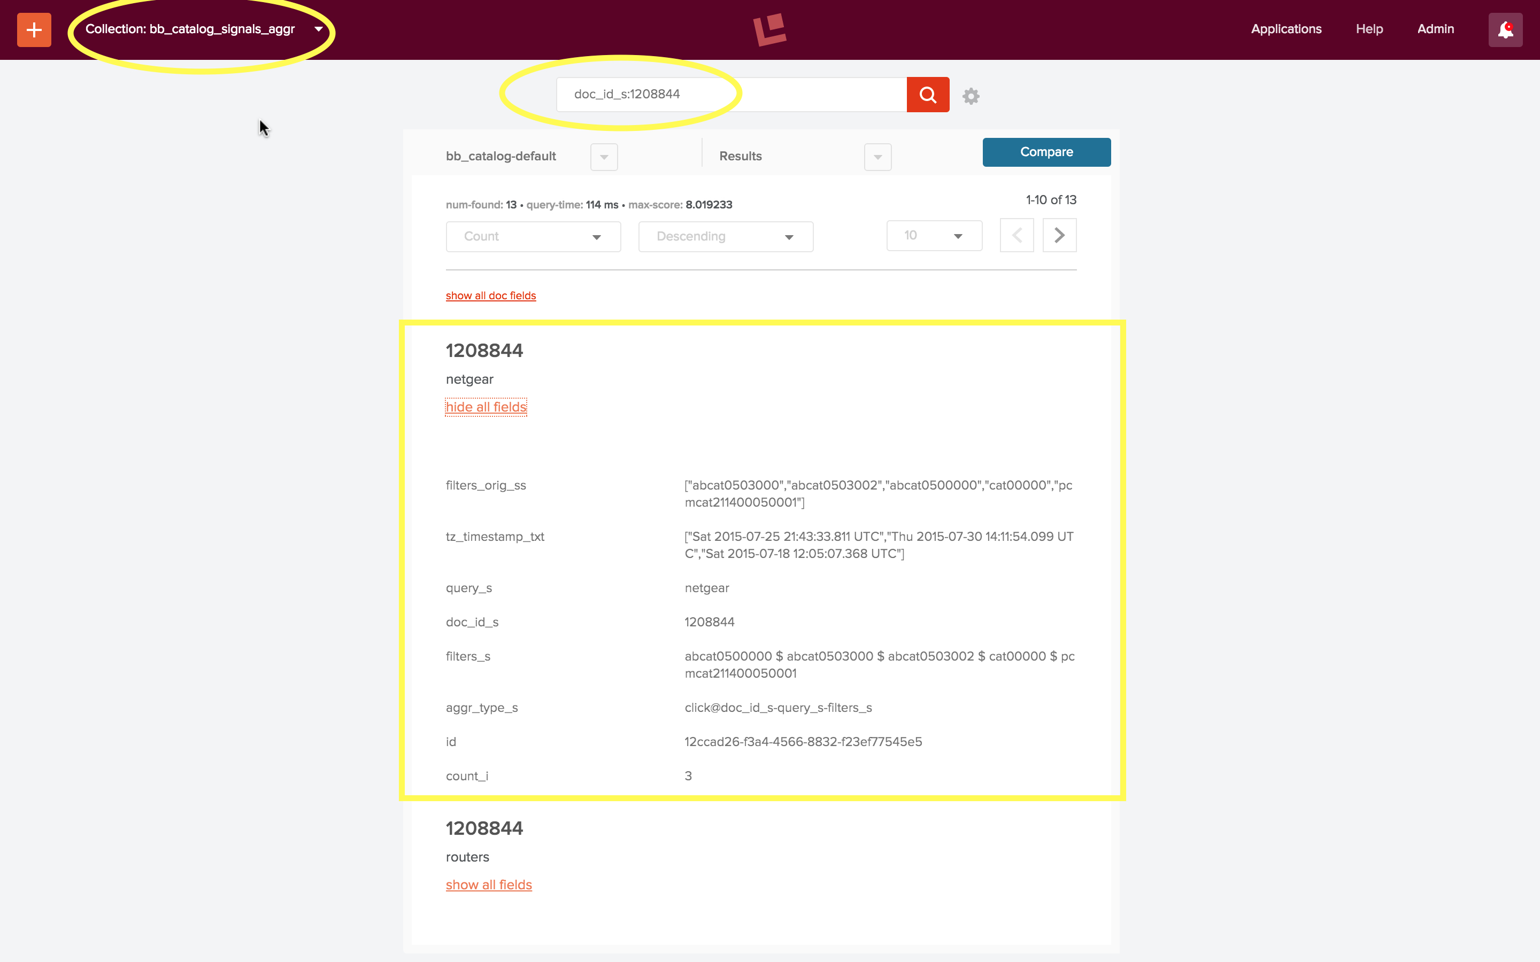Open the notifications bell

click(x=1505, y=30)
